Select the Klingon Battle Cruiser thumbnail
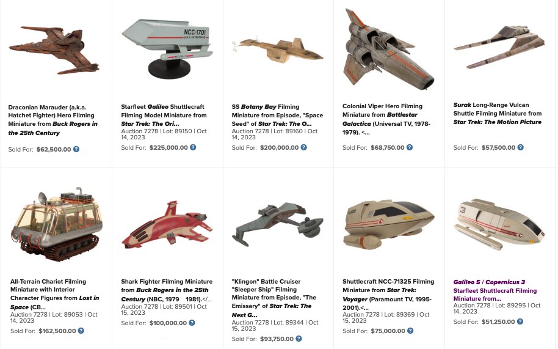This screenshot has height=349, width=558. coord(278,224)
